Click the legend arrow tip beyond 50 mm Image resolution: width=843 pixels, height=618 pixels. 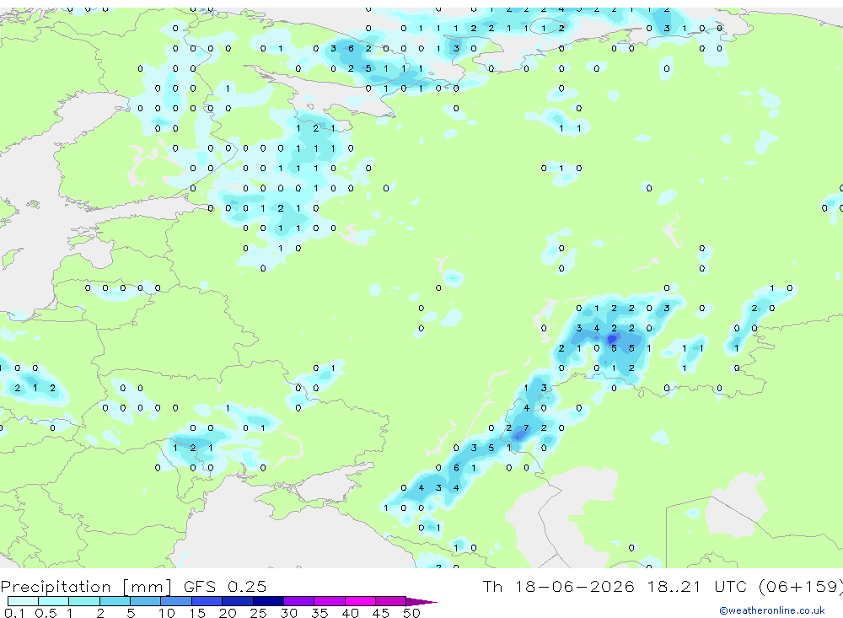(x=422, y=601)
